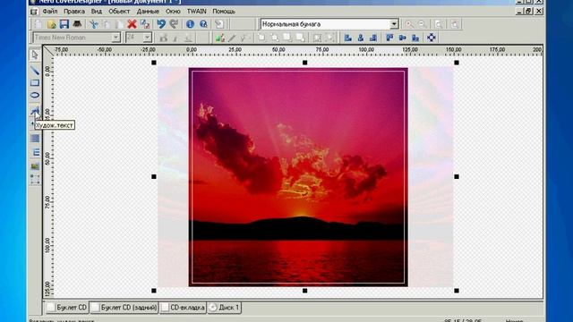Click the sixth blue alignment icon
This screenshot has height=322, width=573.
point(415,38)
